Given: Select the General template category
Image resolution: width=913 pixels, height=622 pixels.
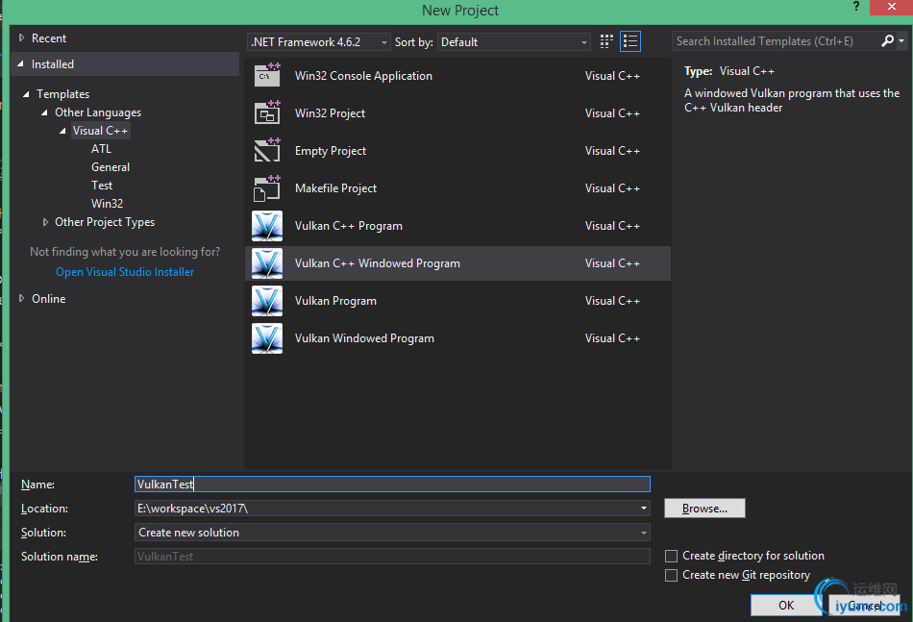Looking at the screenshot, I should pyautogui.click(x=111, y=167).
